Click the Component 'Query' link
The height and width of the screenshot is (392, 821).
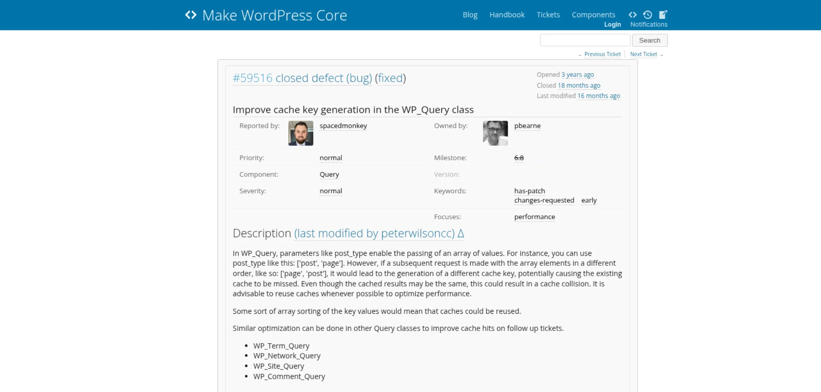click(329, 174)
